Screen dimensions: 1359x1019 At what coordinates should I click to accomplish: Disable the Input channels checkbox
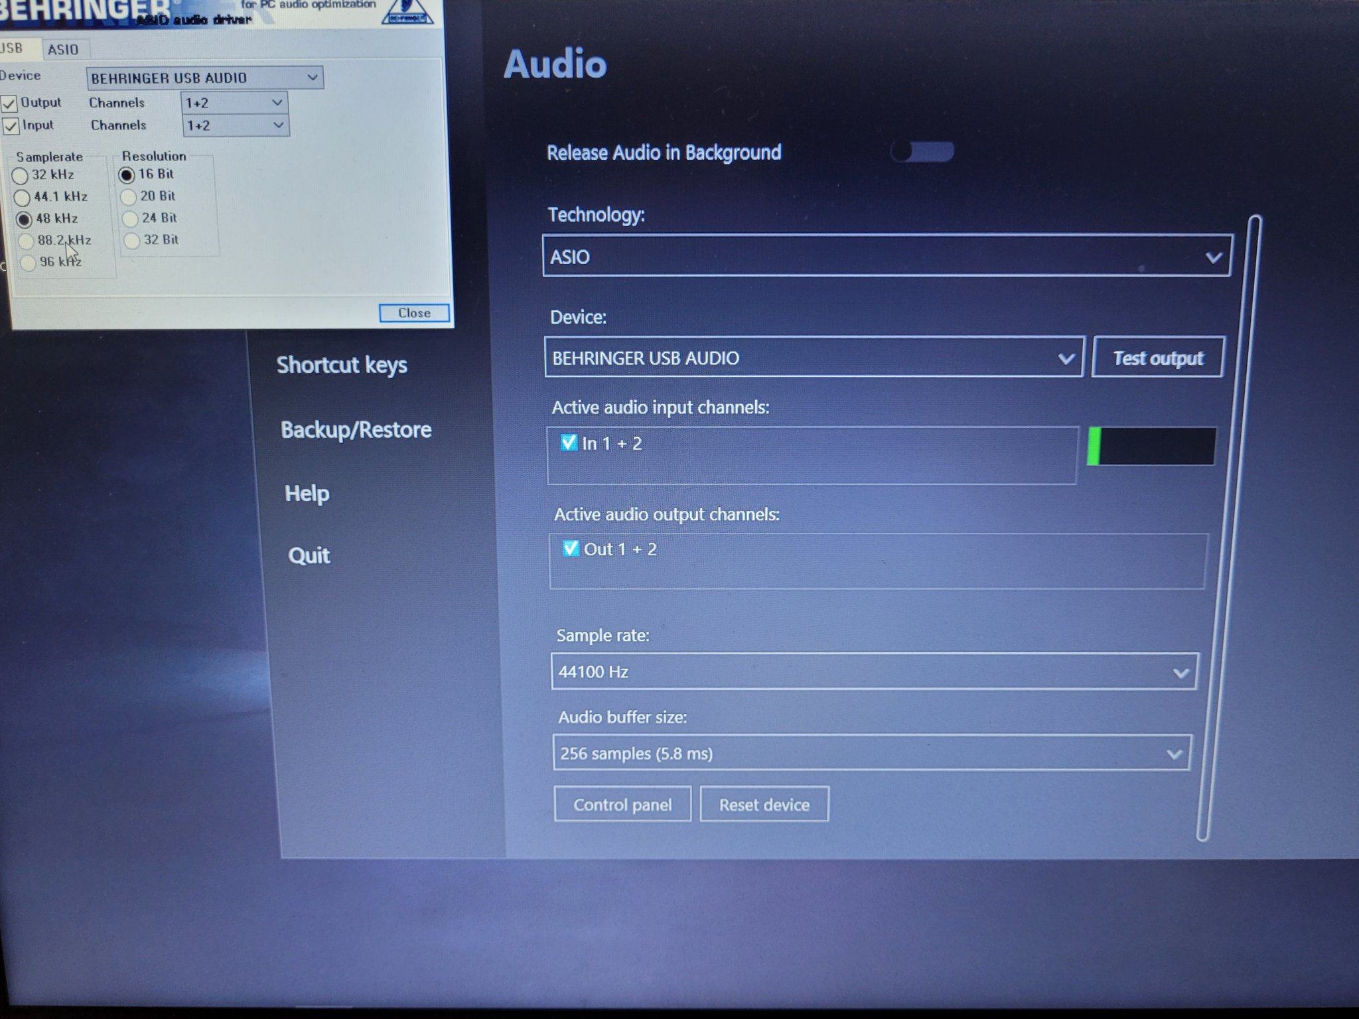[11, 126]
